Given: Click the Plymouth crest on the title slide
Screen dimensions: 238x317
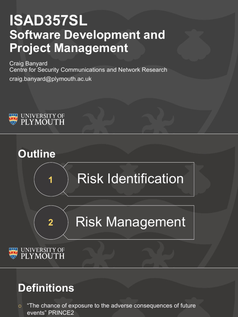Looking at the screenshot, I should click(13, 119).
